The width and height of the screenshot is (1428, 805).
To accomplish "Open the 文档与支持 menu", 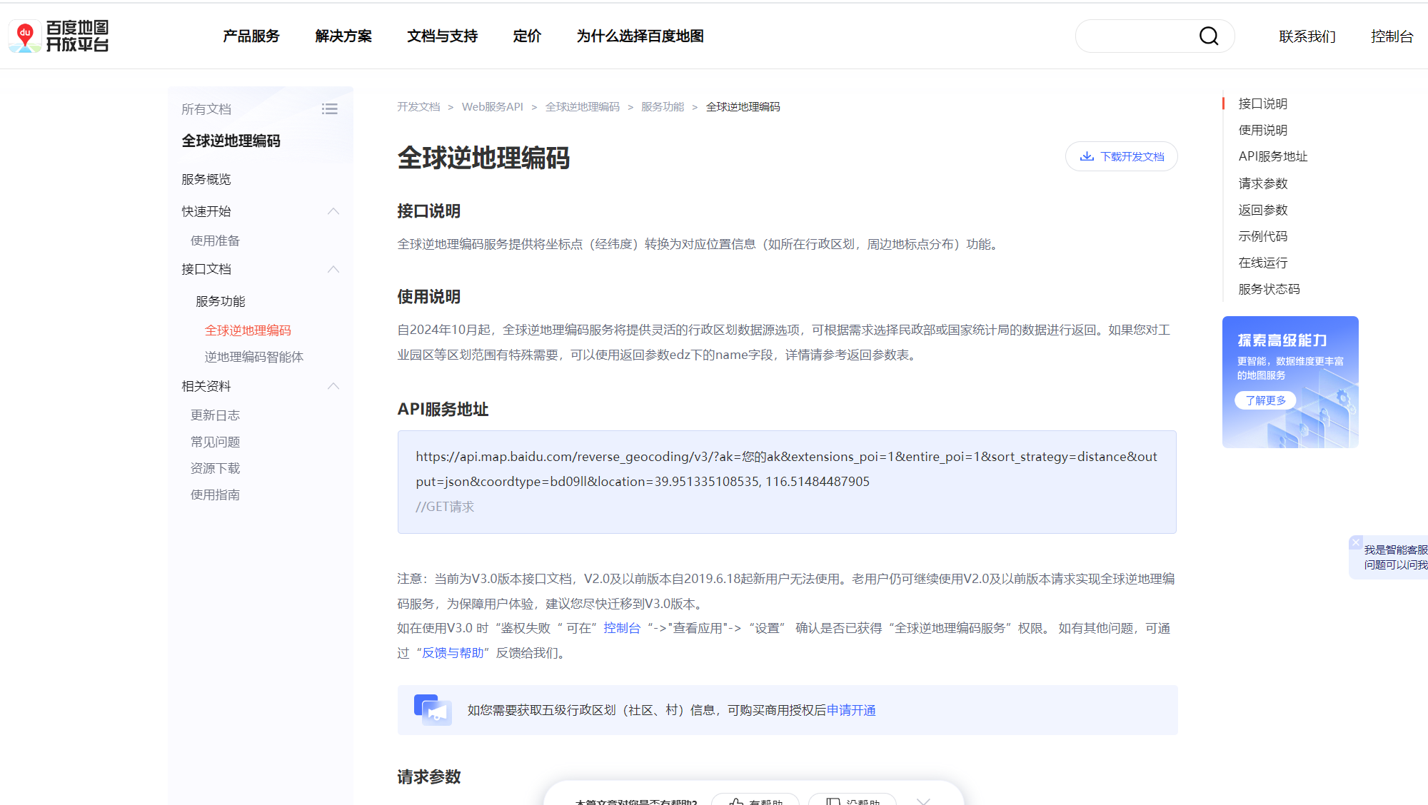I will (x=442, y=36).
